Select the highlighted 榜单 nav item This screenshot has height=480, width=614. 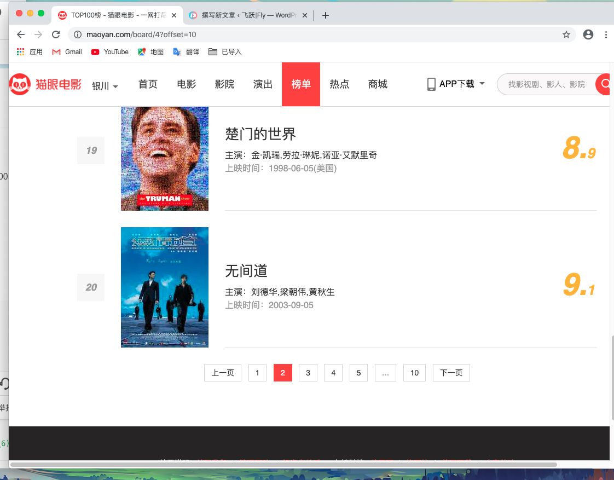[301, 84]
